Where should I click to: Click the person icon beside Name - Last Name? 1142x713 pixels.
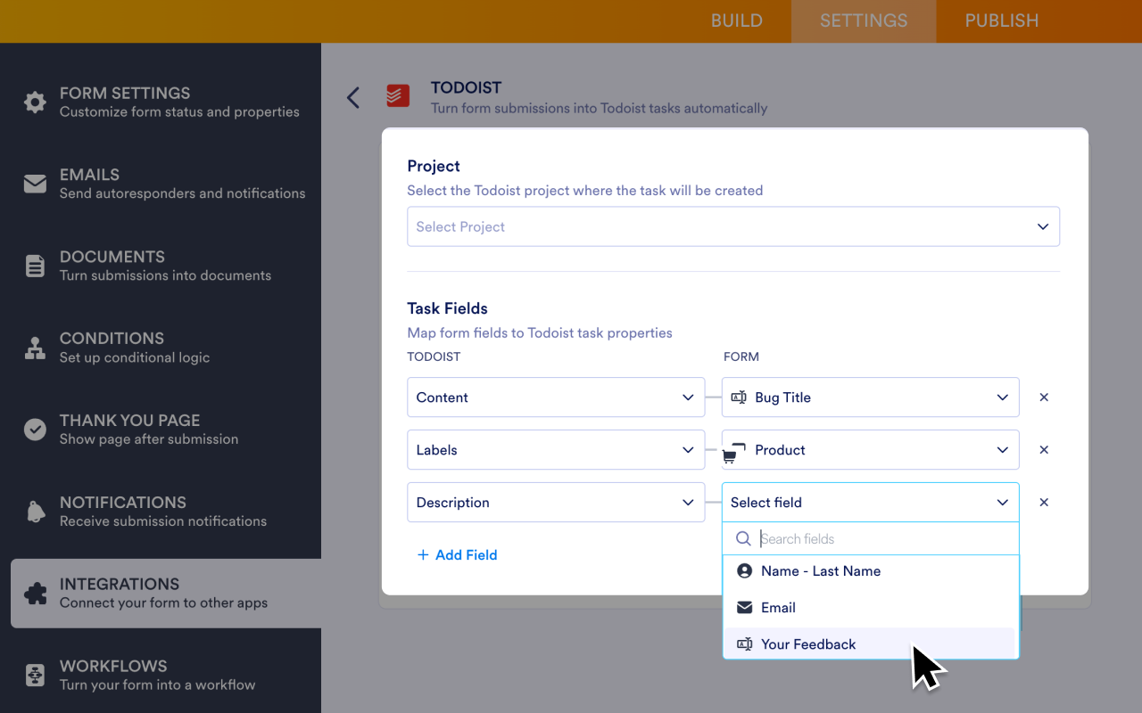click(744, 570)
